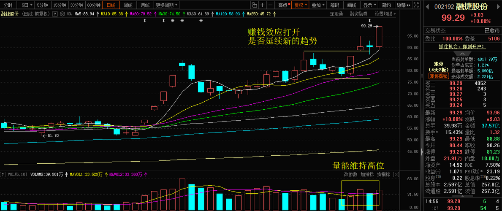Open 抓住机会,即刻开户 link
This screenshot has height=211, width=502.
(x=462, y=47)
